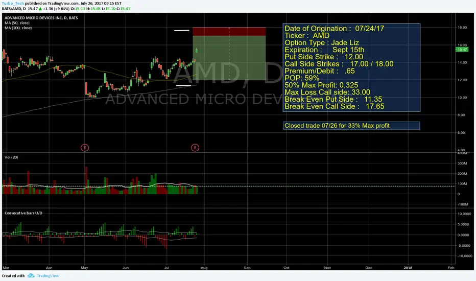
Task: Click the 12.00 label on the price axis
Action: click(x=462, y=80)
